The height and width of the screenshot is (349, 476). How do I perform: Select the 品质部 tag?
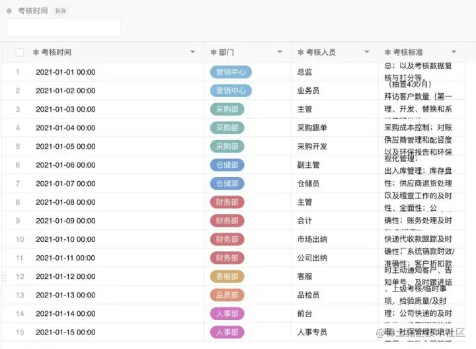coord(227,295)
